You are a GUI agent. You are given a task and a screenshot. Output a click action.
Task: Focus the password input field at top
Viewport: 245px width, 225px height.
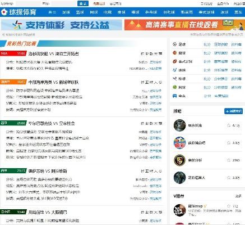[x=63, y=3]
